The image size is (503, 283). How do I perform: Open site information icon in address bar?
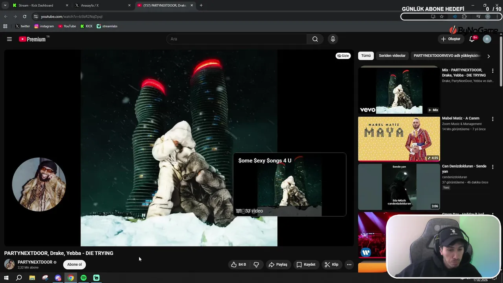36,17
